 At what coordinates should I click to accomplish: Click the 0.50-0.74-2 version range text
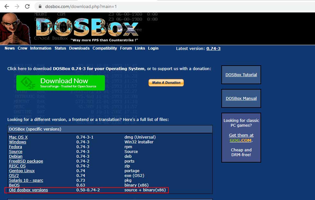(x=88, y=190)
